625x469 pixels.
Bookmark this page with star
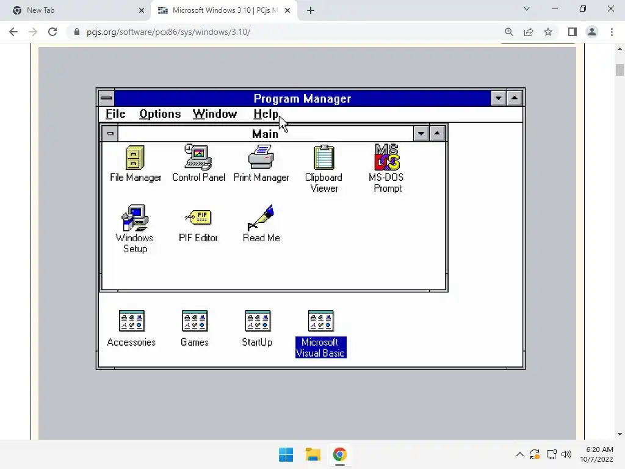(x=548, y=32)
